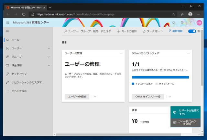The width and height of the screenshot is (207, 140).
Task: Click the 1/1 license count
Action: click(x=136, y=64)
